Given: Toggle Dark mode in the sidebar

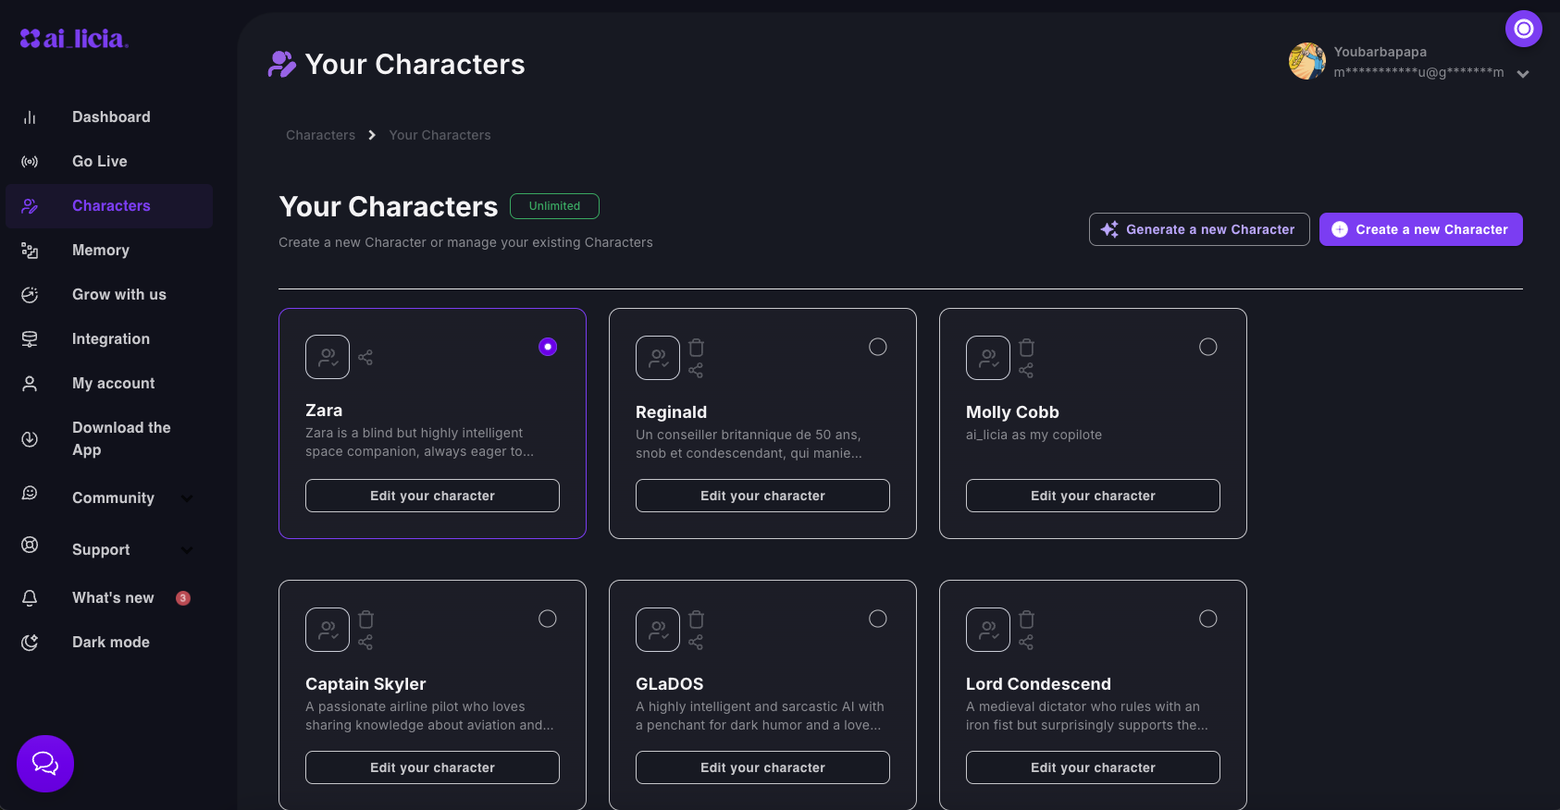Looking at the screenshot, I should (110, 643).
